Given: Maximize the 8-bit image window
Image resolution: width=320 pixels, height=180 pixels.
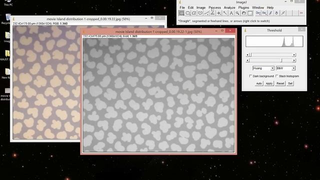Looking at the screenshot, I should coord(222,30).
